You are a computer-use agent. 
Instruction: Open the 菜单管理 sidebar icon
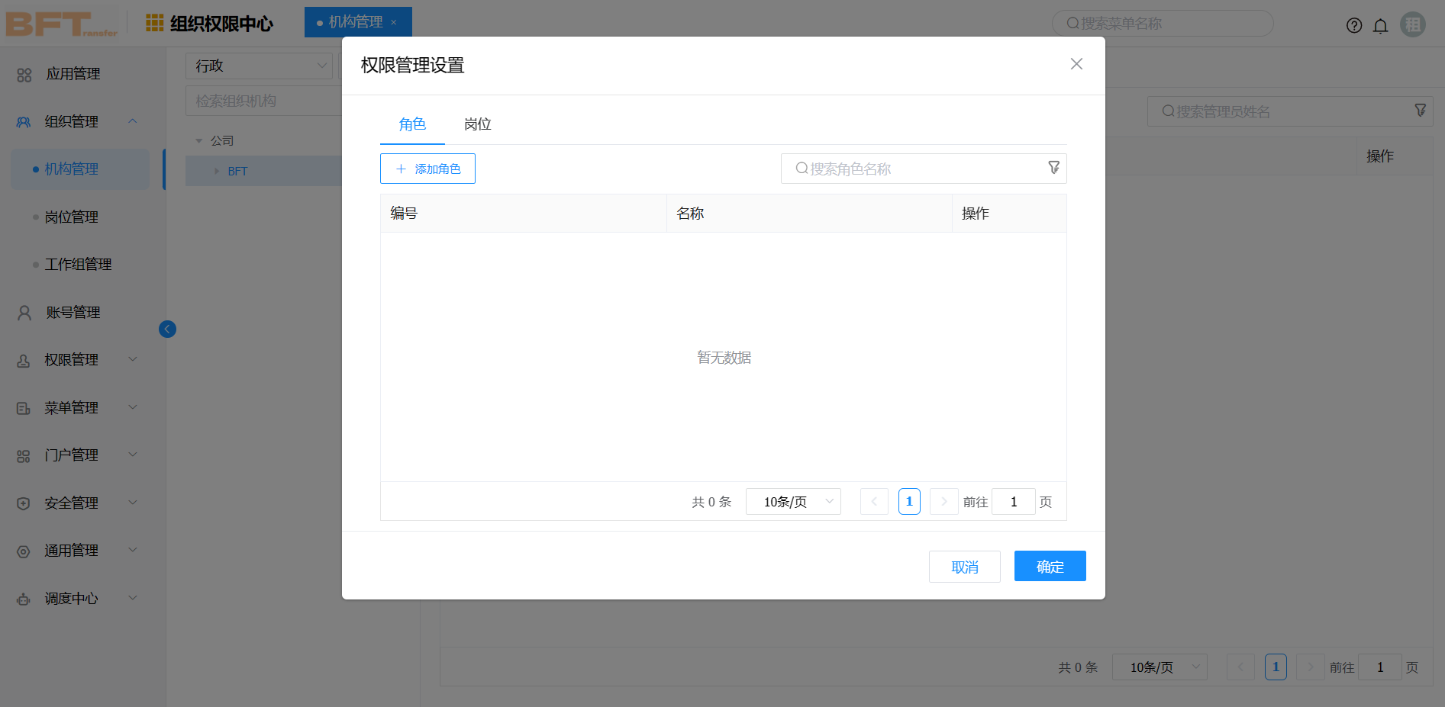[23, 407]
